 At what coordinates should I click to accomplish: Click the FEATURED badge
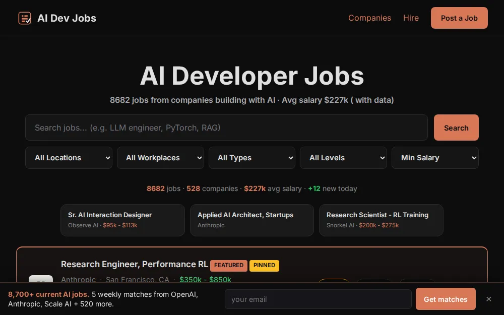[229, 266]
